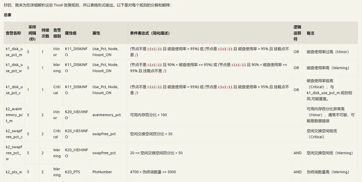The height and width of the screenshot is (182, 362).
Task: Click the remark 磁盘使用率过高（Minor）
Action: click(328, 52)
